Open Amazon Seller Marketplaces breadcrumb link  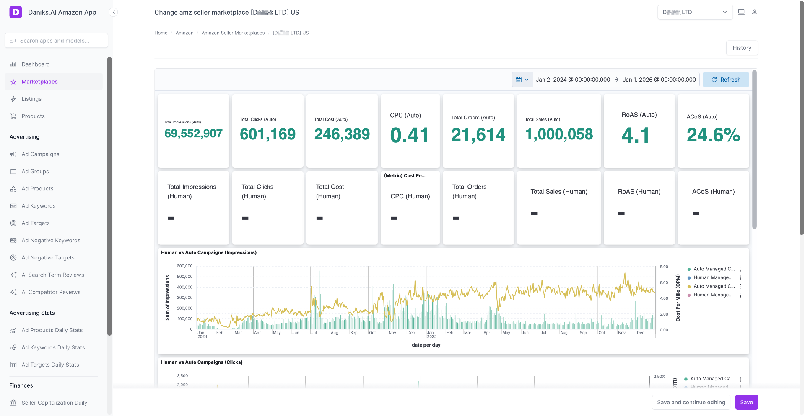point(233,33)
